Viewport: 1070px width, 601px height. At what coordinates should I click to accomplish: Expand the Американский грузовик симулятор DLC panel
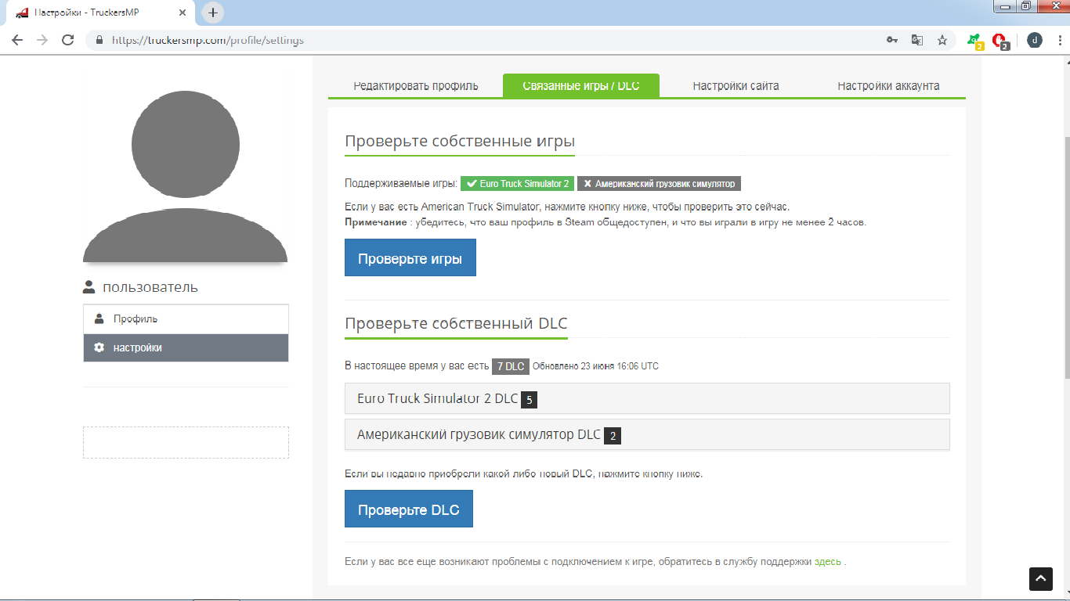pyautogui.click(x=647, y=434)
